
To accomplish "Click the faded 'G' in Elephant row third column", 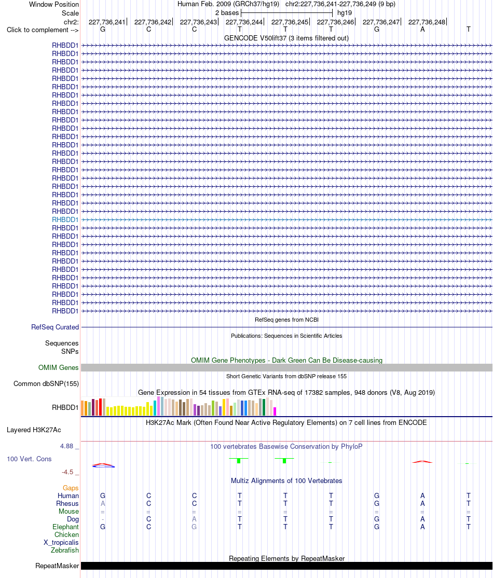I will coord(194,527).
